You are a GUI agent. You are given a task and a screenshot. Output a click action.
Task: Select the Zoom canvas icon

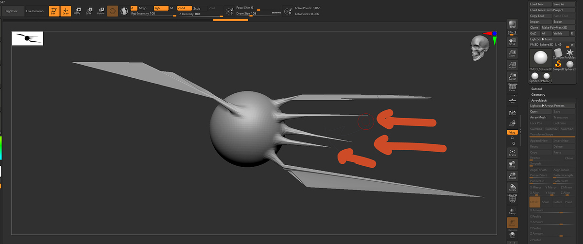coord(512,53)
